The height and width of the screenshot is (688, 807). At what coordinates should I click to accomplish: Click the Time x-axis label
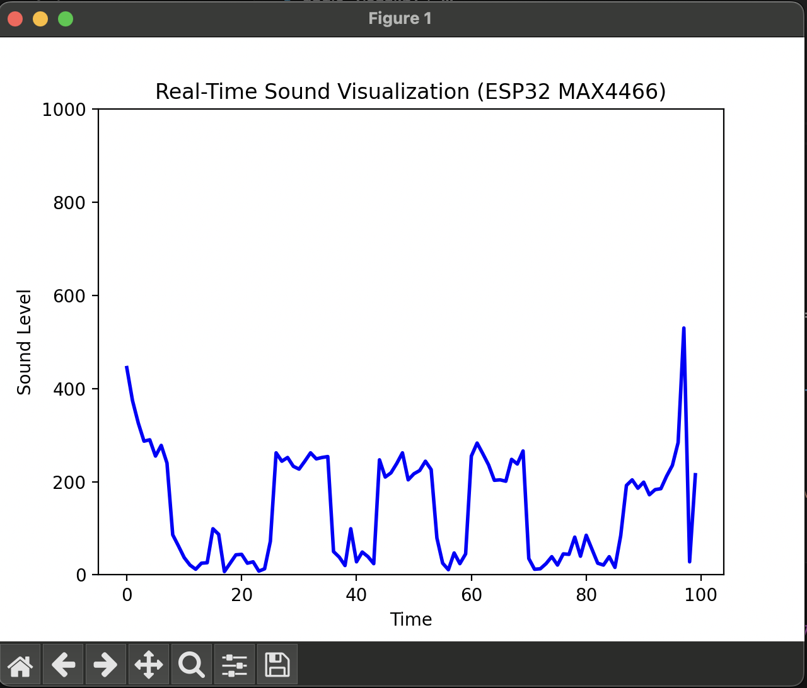tap(410, 619)
